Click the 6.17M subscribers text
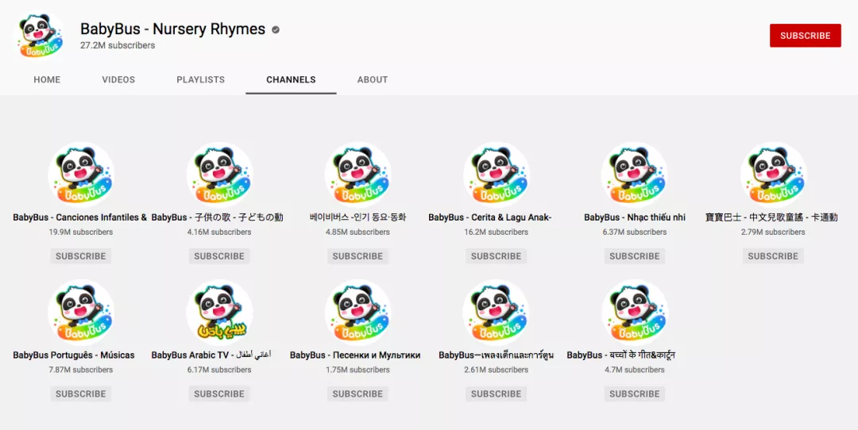 point(219,370)
